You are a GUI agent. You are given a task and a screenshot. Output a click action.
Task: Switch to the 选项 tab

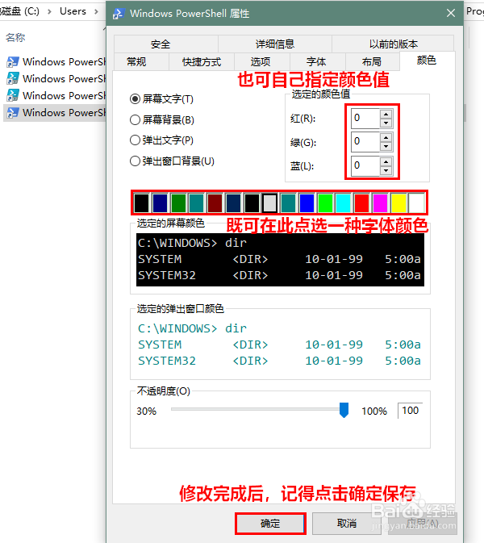tap(262, 62)
